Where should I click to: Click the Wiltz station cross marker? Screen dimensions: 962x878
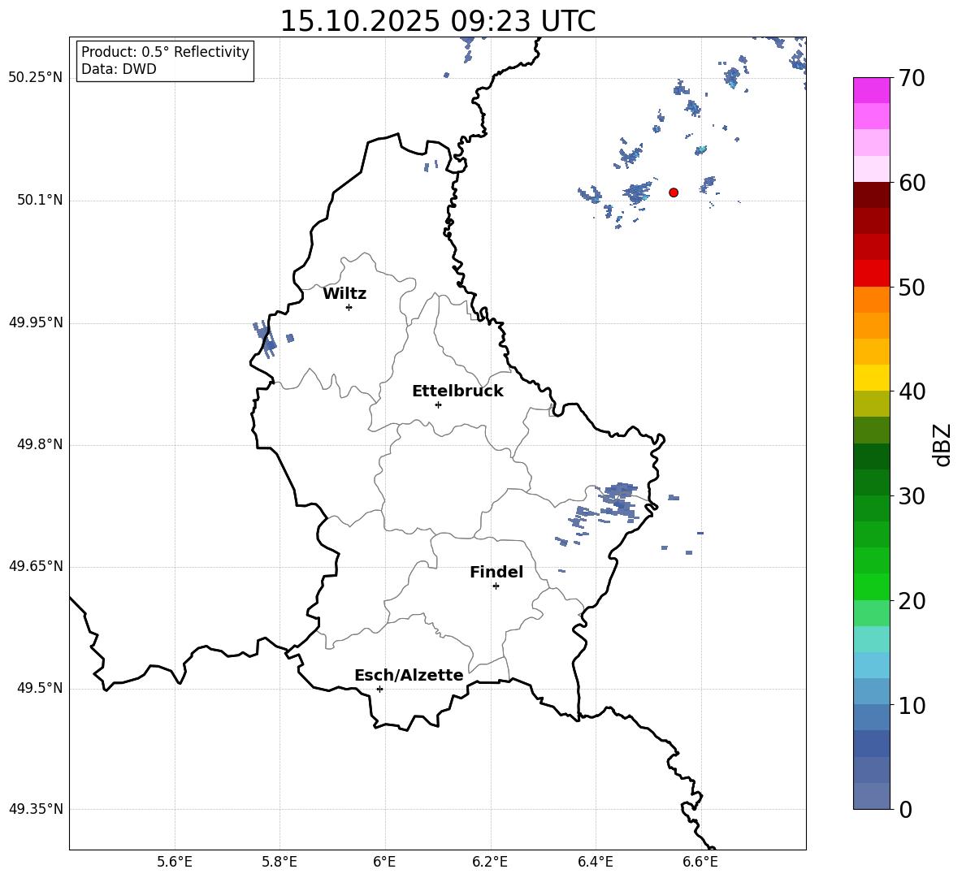pos(349,307)
